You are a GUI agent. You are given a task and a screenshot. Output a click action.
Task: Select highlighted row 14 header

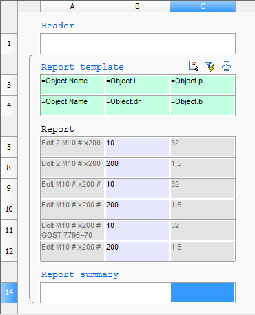click(x=9, y=292)
